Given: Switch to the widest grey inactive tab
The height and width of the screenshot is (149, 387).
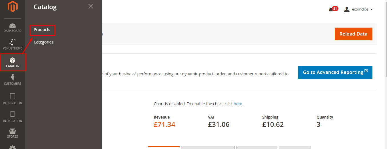Looking at the screenshot, I should point(208,147).
